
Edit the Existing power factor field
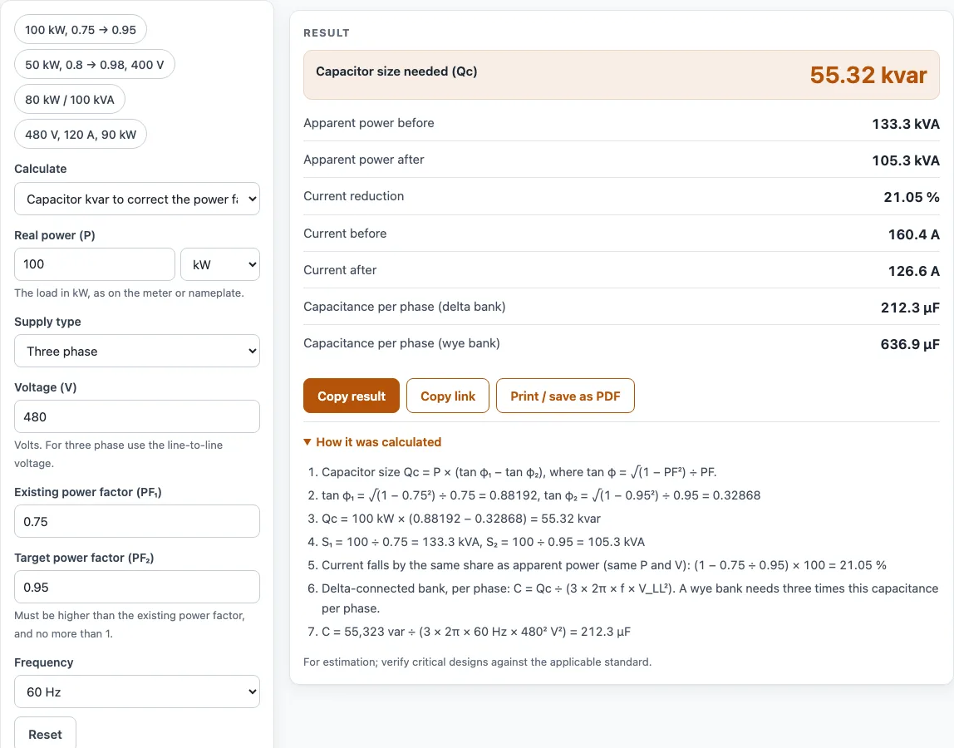tap(137, 521)
